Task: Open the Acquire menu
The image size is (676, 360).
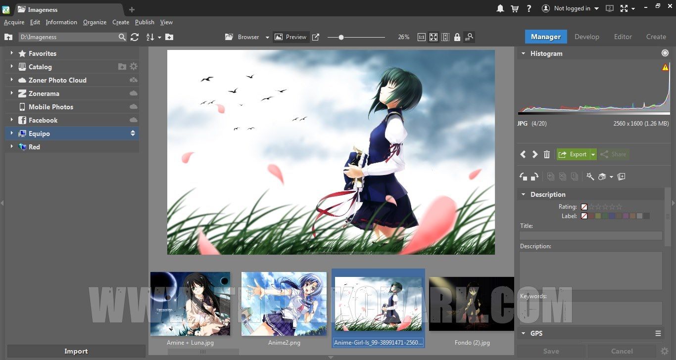Action: tap(14, 22)
